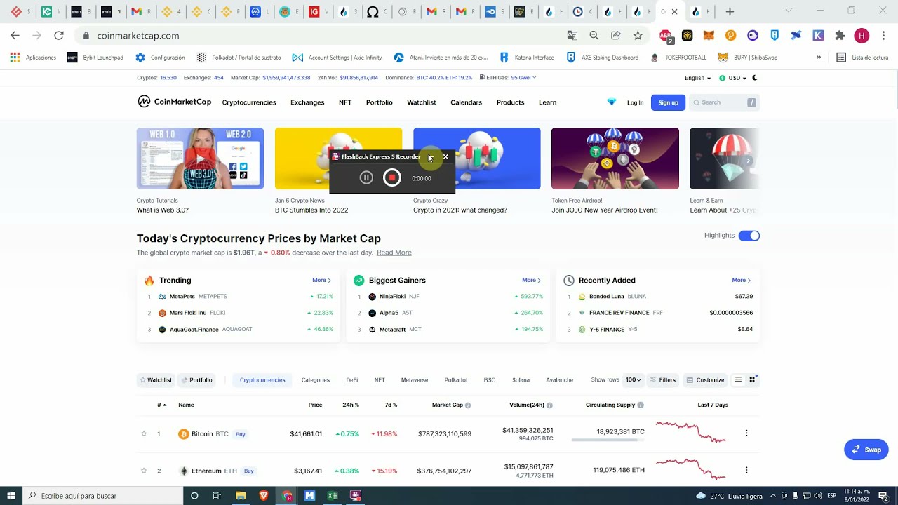Viewport: 898px width, 505px height.
Task: Star Bitcoin to add to watchlist
Action: click(x=144, y=434)
